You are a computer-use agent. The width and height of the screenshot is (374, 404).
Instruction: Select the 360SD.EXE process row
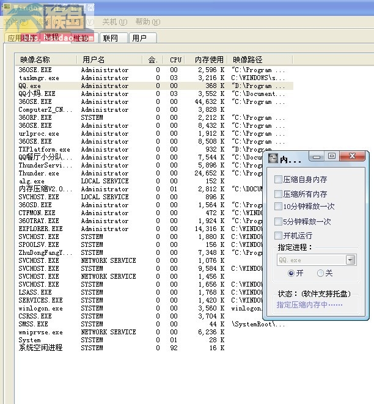(139, 205)
